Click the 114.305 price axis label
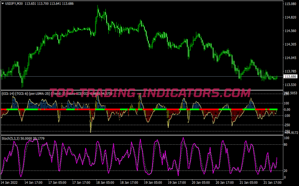Viewport: 299px width, 186px height. tap(290, 44)
